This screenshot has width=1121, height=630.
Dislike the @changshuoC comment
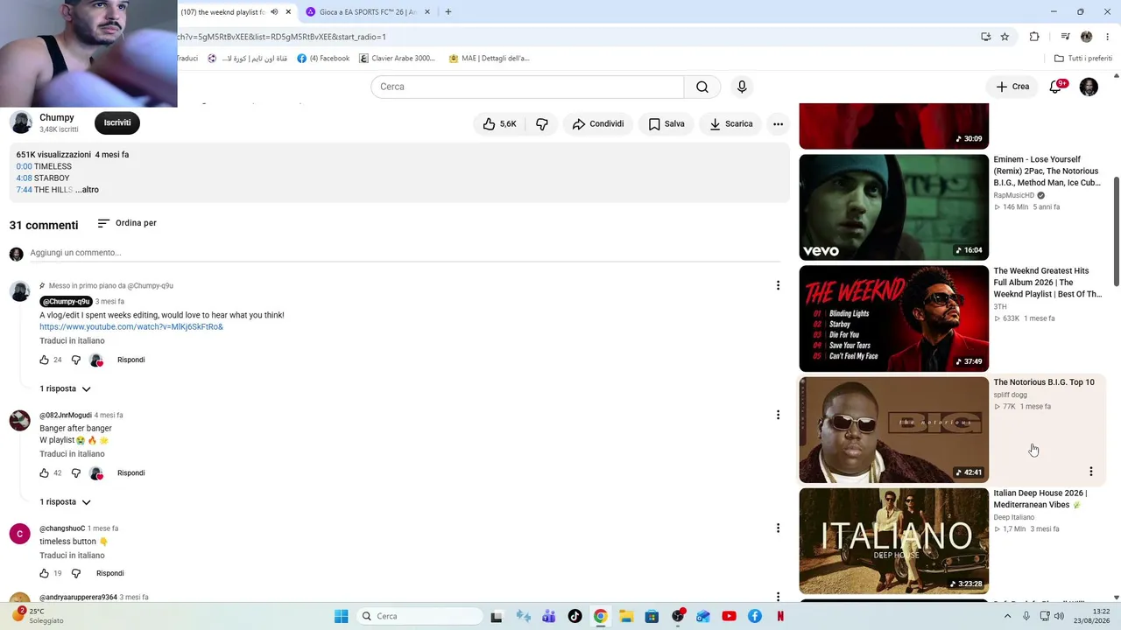pos(76,573)
